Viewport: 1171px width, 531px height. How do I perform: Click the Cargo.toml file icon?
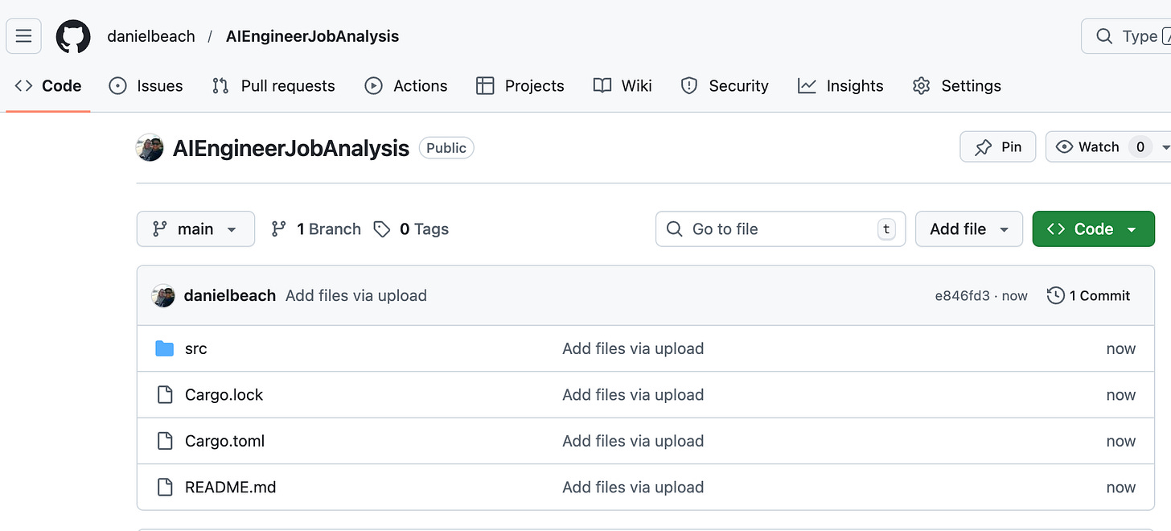tap(165, 441)
